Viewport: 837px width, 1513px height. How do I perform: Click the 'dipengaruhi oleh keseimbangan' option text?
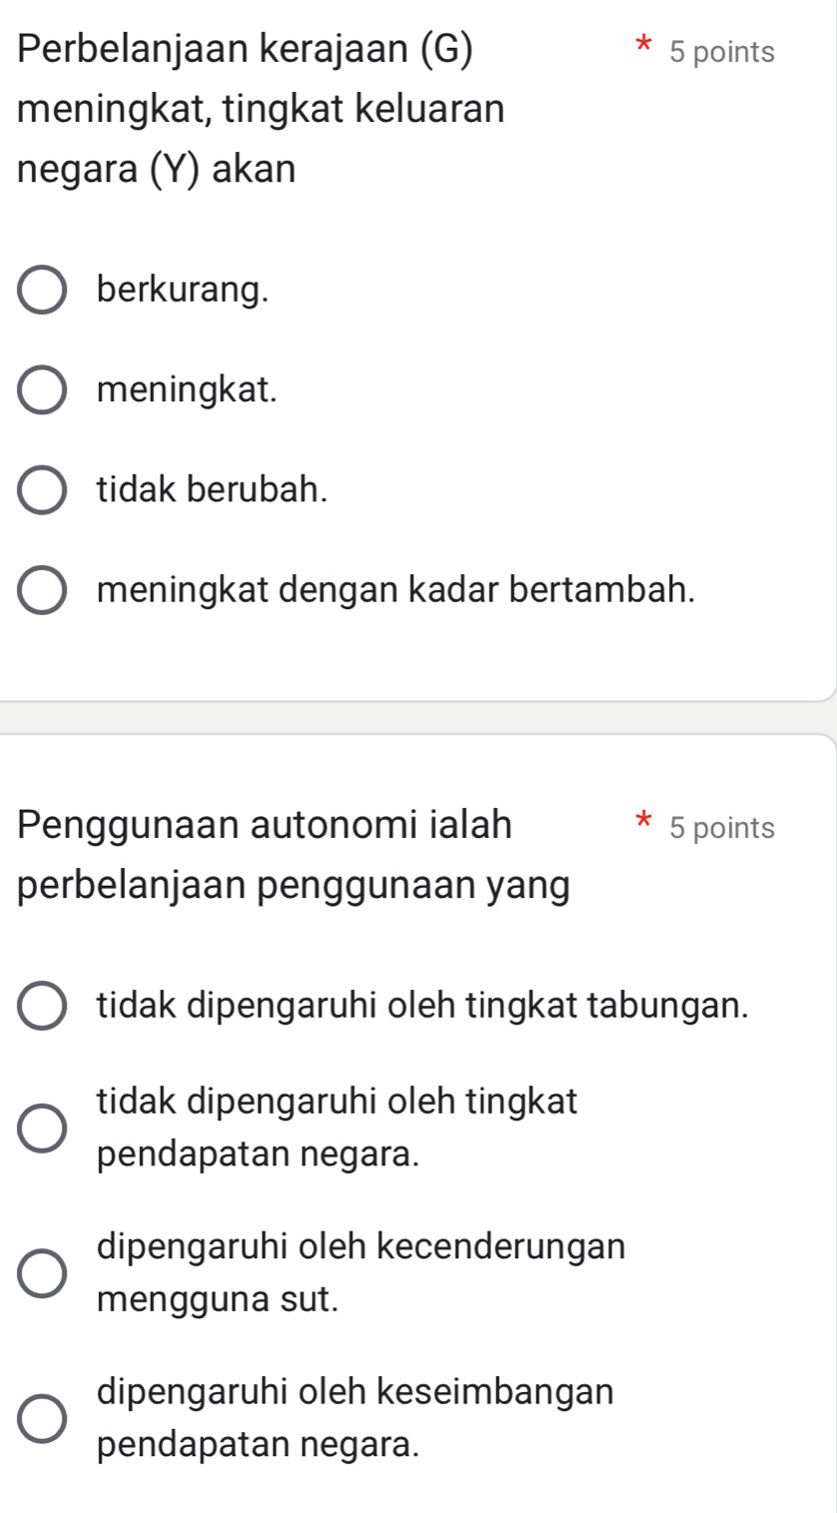[x=356, y=1391]
